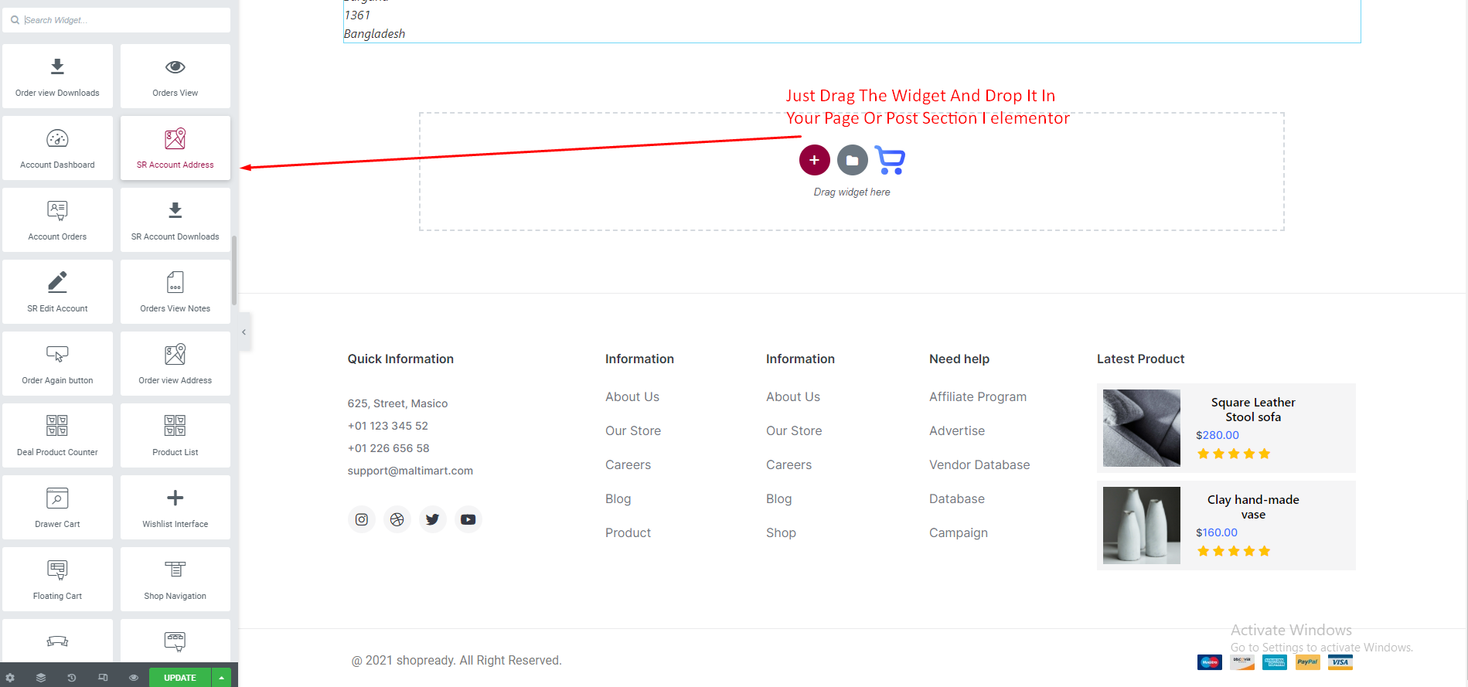1468x687 pixels.
Task: Toggle preview changes eye icon
Action: coord(134,678)
